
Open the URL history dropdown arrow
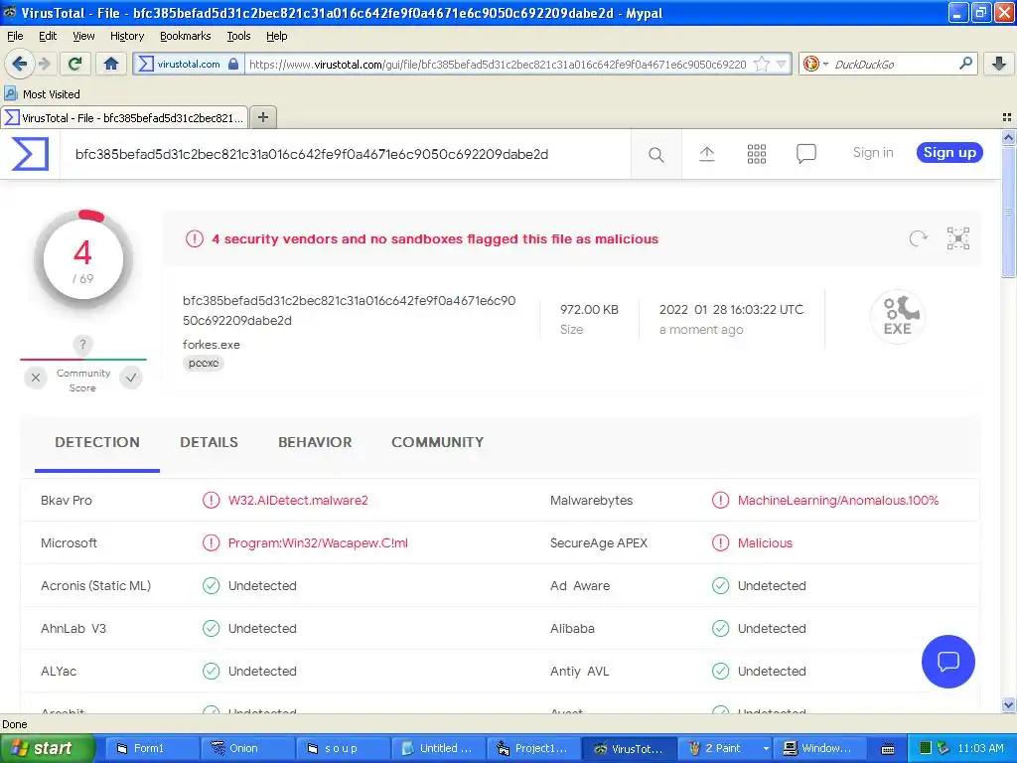click(x=782, y=64)
